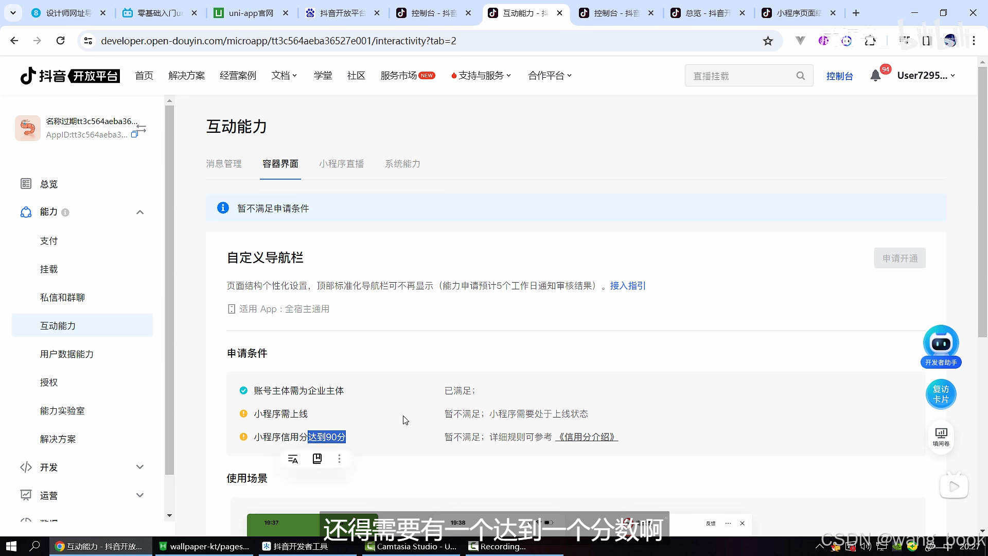Open Windows Start menu
The height and width of the screenshot is (556, 988).
(x=11, y=546)
